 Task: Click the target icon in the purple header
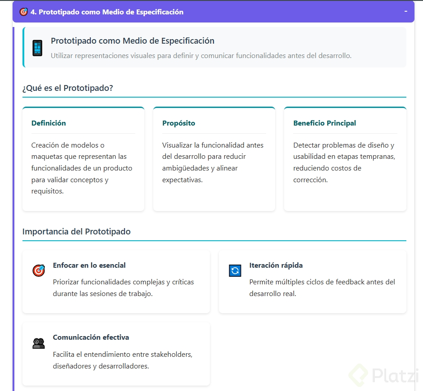24,12
